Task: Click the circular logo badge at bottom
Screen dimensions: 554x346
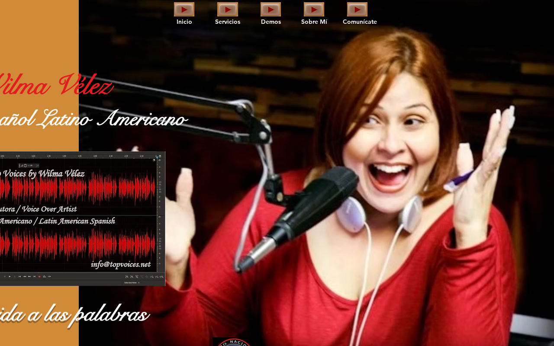Action: [234, 342]
